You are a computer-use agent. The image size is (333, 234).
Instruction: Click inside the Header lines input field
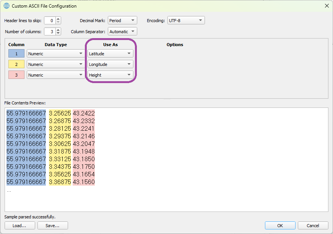pos(50,21)
